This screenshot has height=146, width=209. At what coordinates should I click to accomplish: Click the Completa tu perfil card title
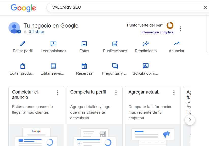pos(88,92)
